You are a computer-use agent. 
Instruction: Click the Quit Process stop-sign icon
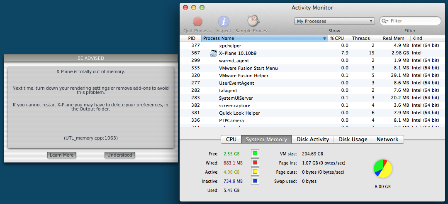197,22
